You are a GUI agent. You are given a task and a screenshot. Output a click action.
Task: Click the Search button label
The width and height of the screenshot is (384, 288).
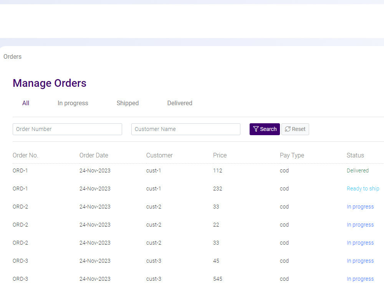tap(268, 129)
